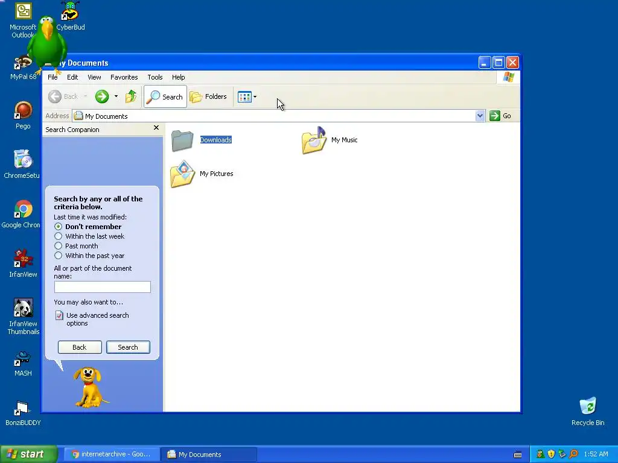Show the Folders pane
Viewport: 618px width, 463px height.
[208, 96]
